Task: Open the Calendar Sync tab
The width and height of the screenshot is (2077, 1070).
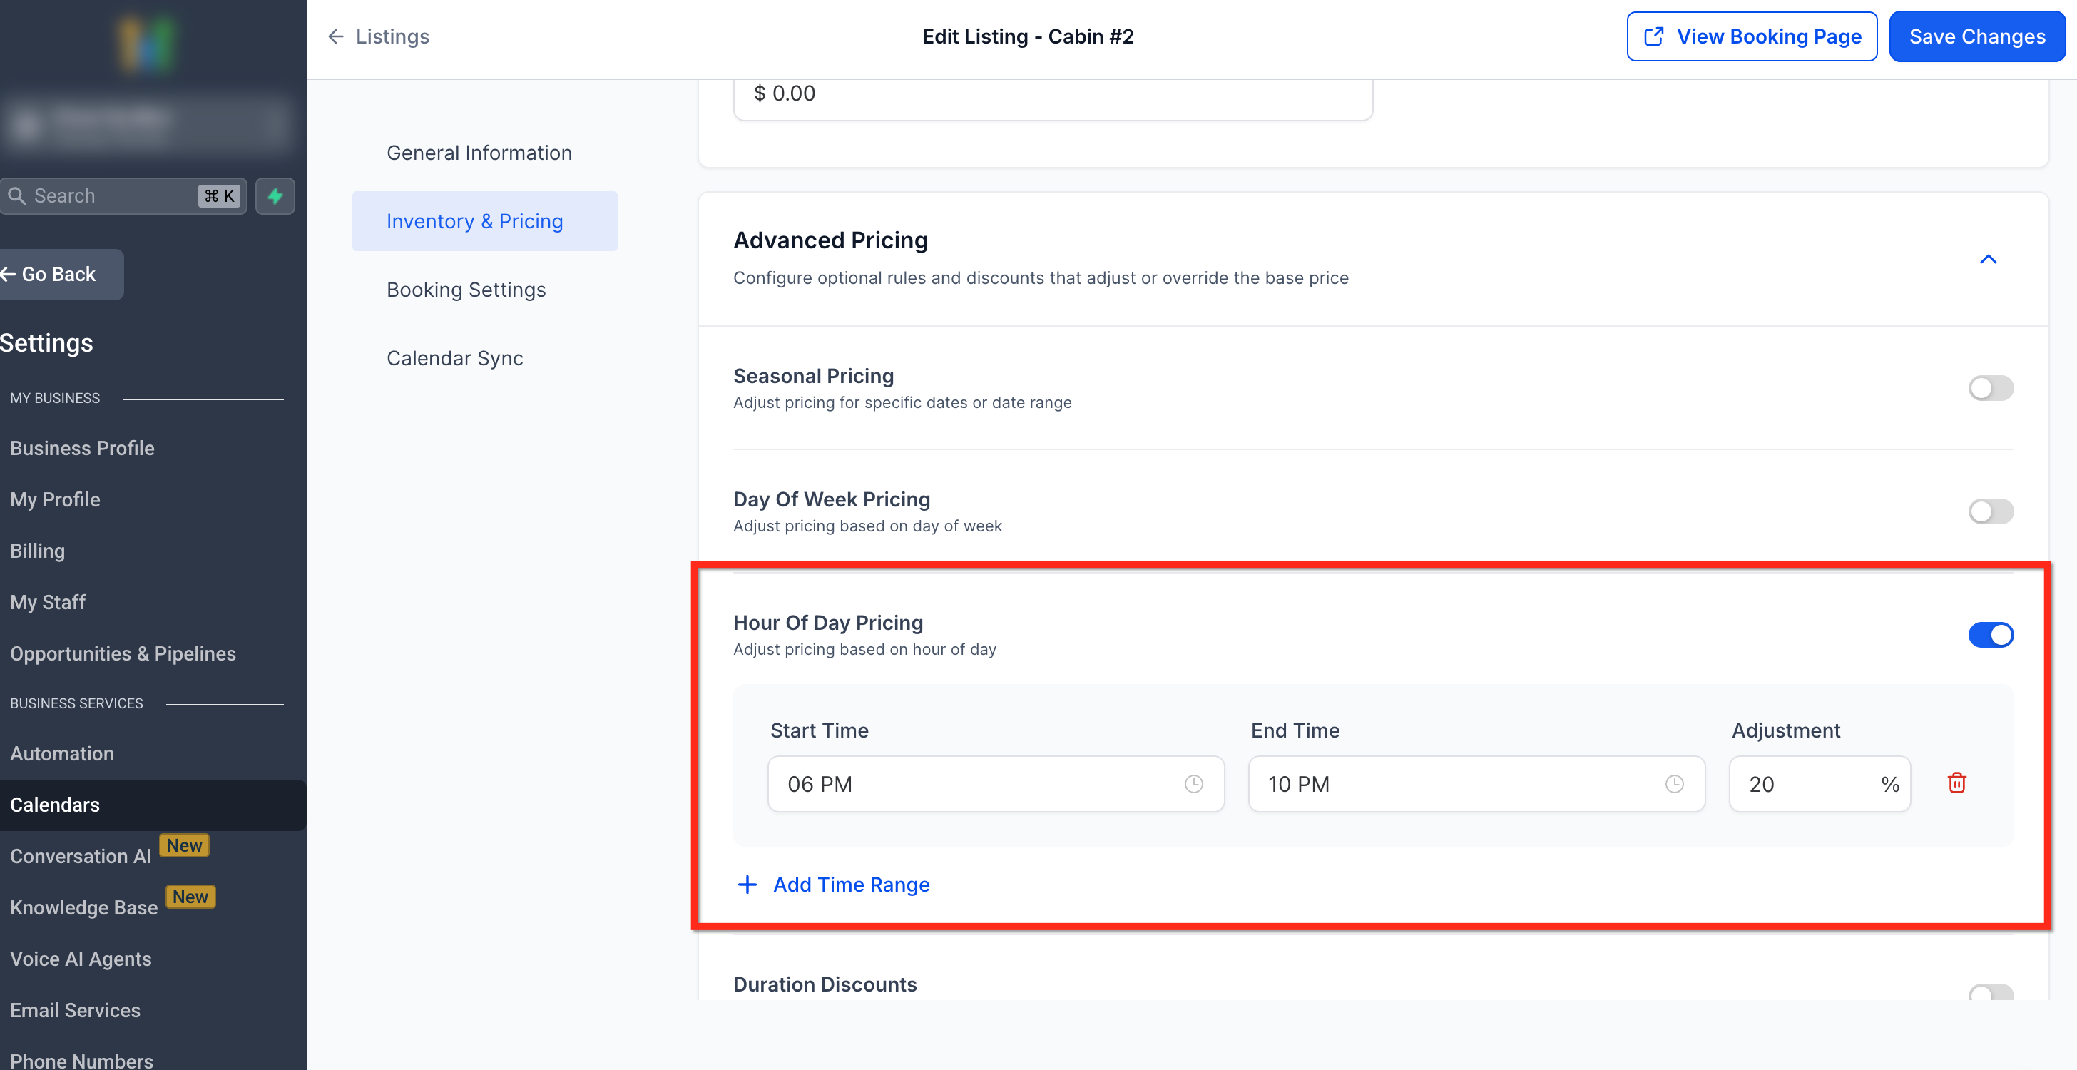Action: 455,358
